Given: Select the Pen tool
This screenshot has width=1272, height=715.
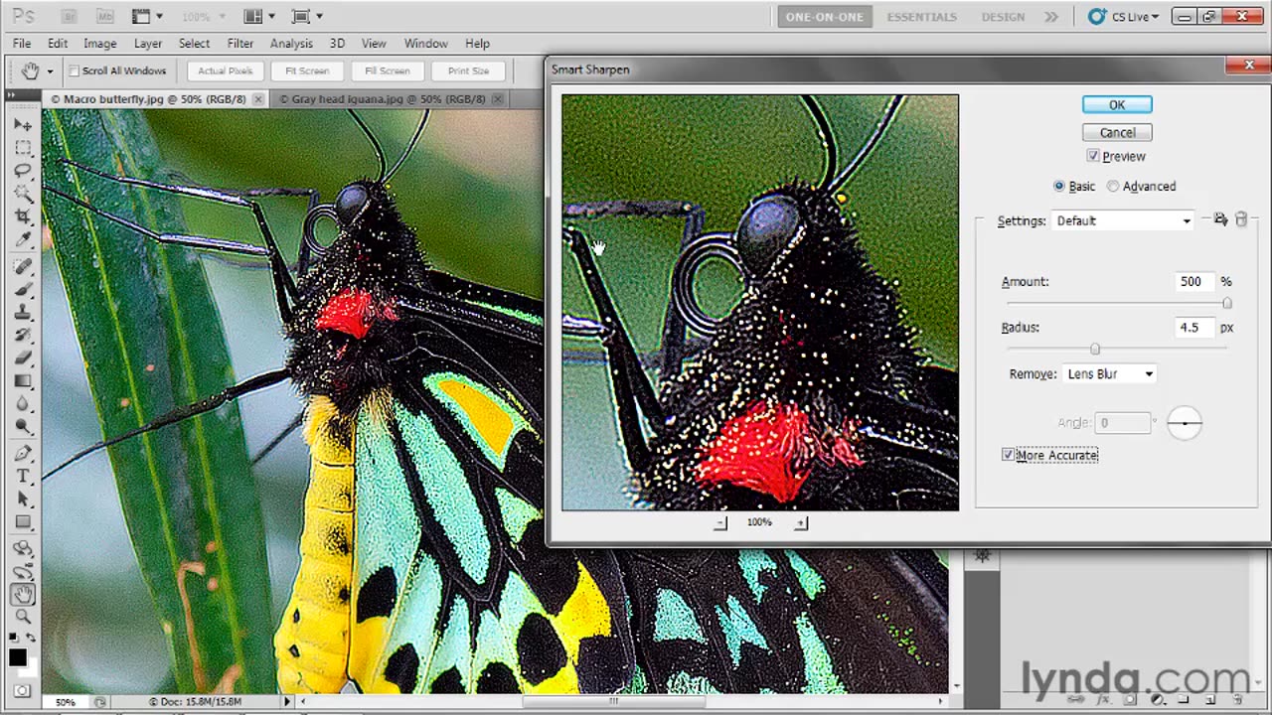Looking at the screenshot, I should click(23, 454).
